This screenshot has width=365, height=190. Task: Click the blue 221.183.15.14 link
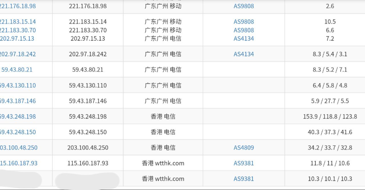tap(18, 22)
